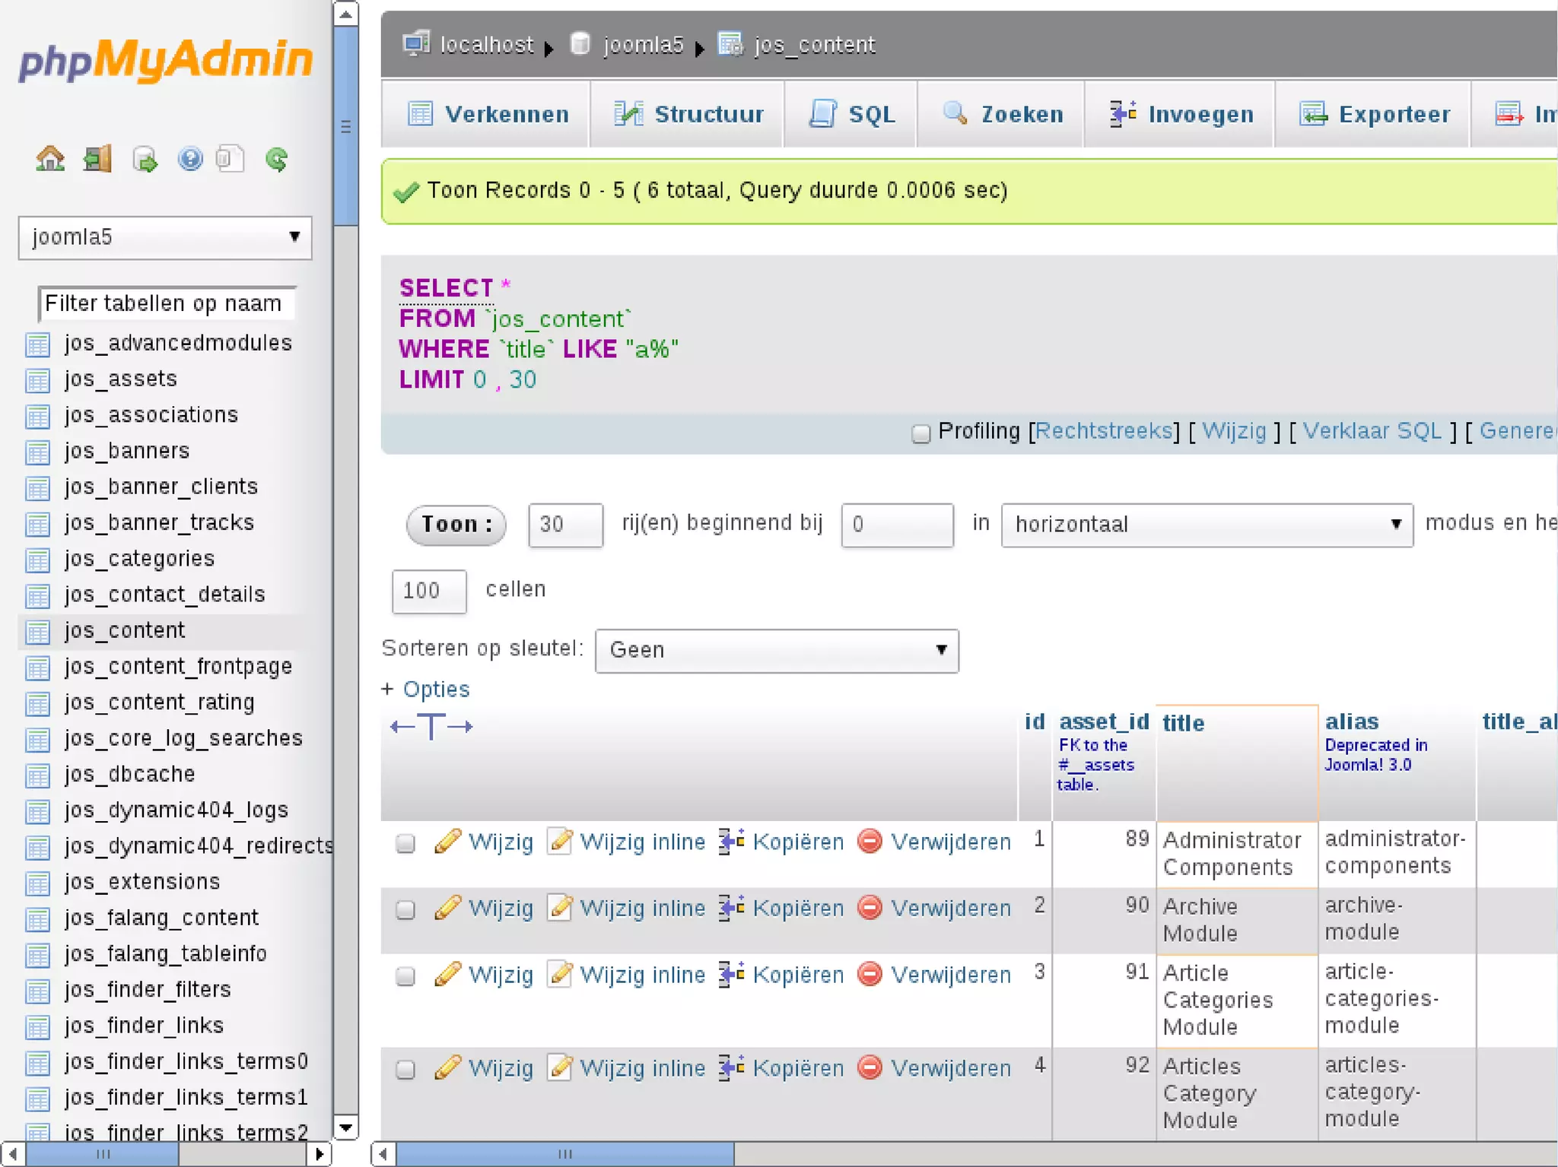Click the Toon button

[456, 525]
